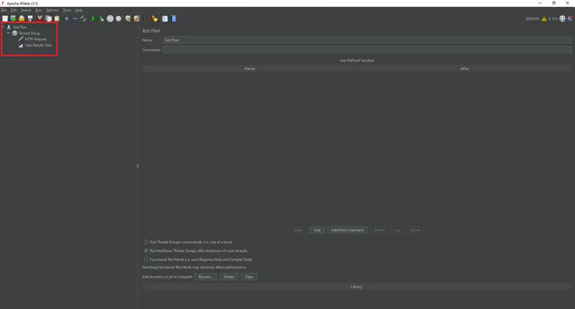Viewport: 575px width, 309px height.
Task: Click the panel divider handle
Action: [137, 166]
